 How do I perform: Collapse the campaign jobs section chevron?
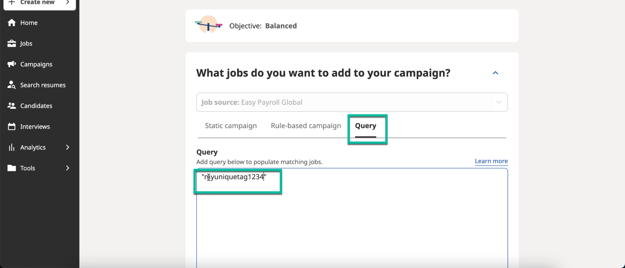pos(495,73)
